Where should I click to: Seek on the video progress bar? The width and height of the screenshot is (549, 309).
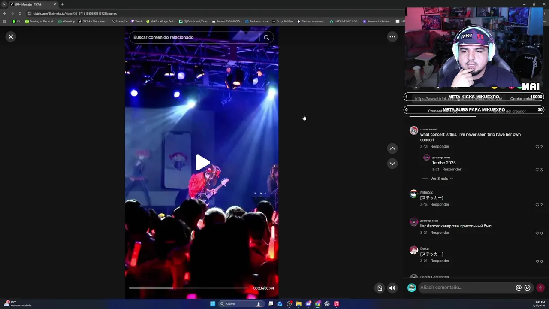tap(189, 288)
